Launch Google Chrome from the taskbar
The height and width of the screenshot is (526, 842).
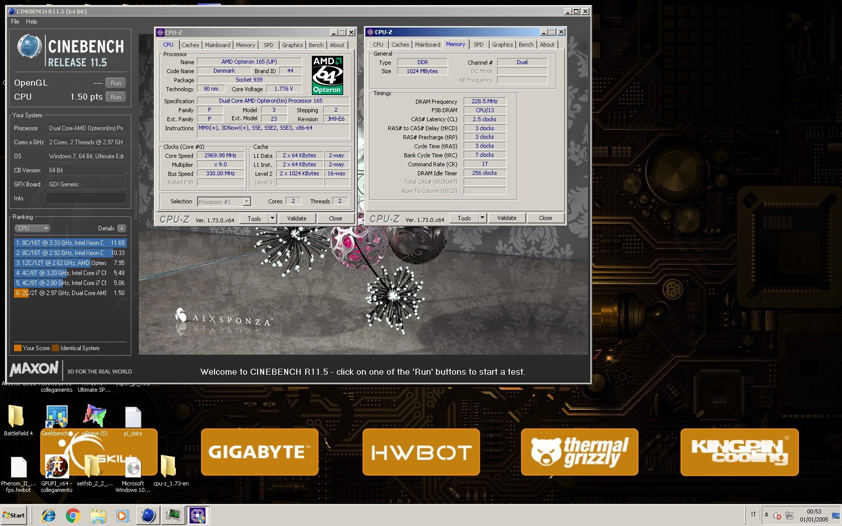pyautogui.click(x=73, y=515)
